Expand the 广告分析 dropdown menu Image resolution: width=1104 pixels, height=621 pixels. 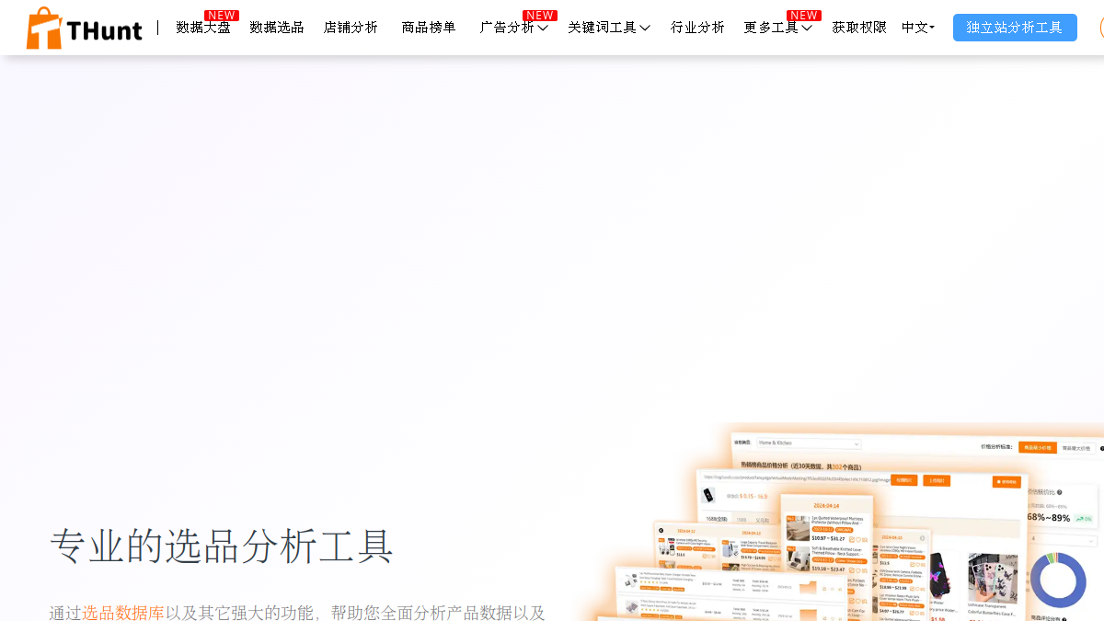pyautogui.click(x=514, y=28)
